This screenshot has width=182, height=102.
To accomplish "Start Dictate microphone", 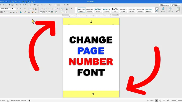I will (163, 10).
